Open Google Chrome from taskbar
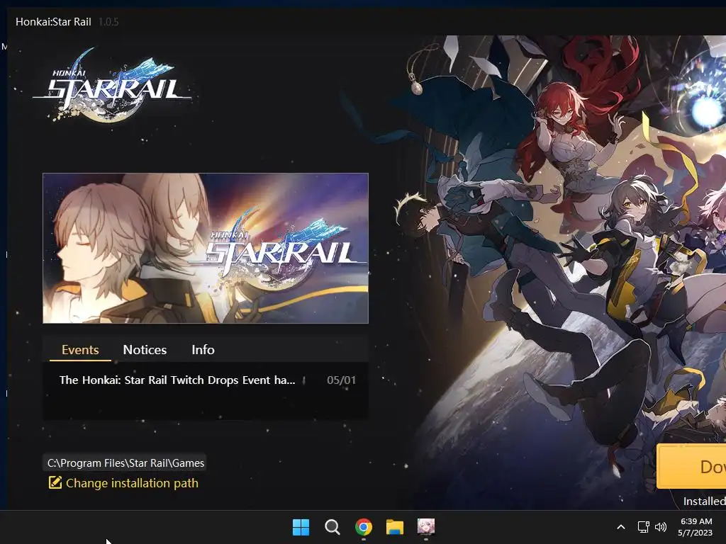This screenshot has height=544, width=726. [x=364, y=527]
